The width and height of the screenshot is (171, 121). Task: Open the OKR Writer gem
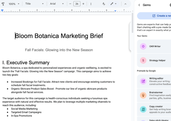[x=154, y=46]
